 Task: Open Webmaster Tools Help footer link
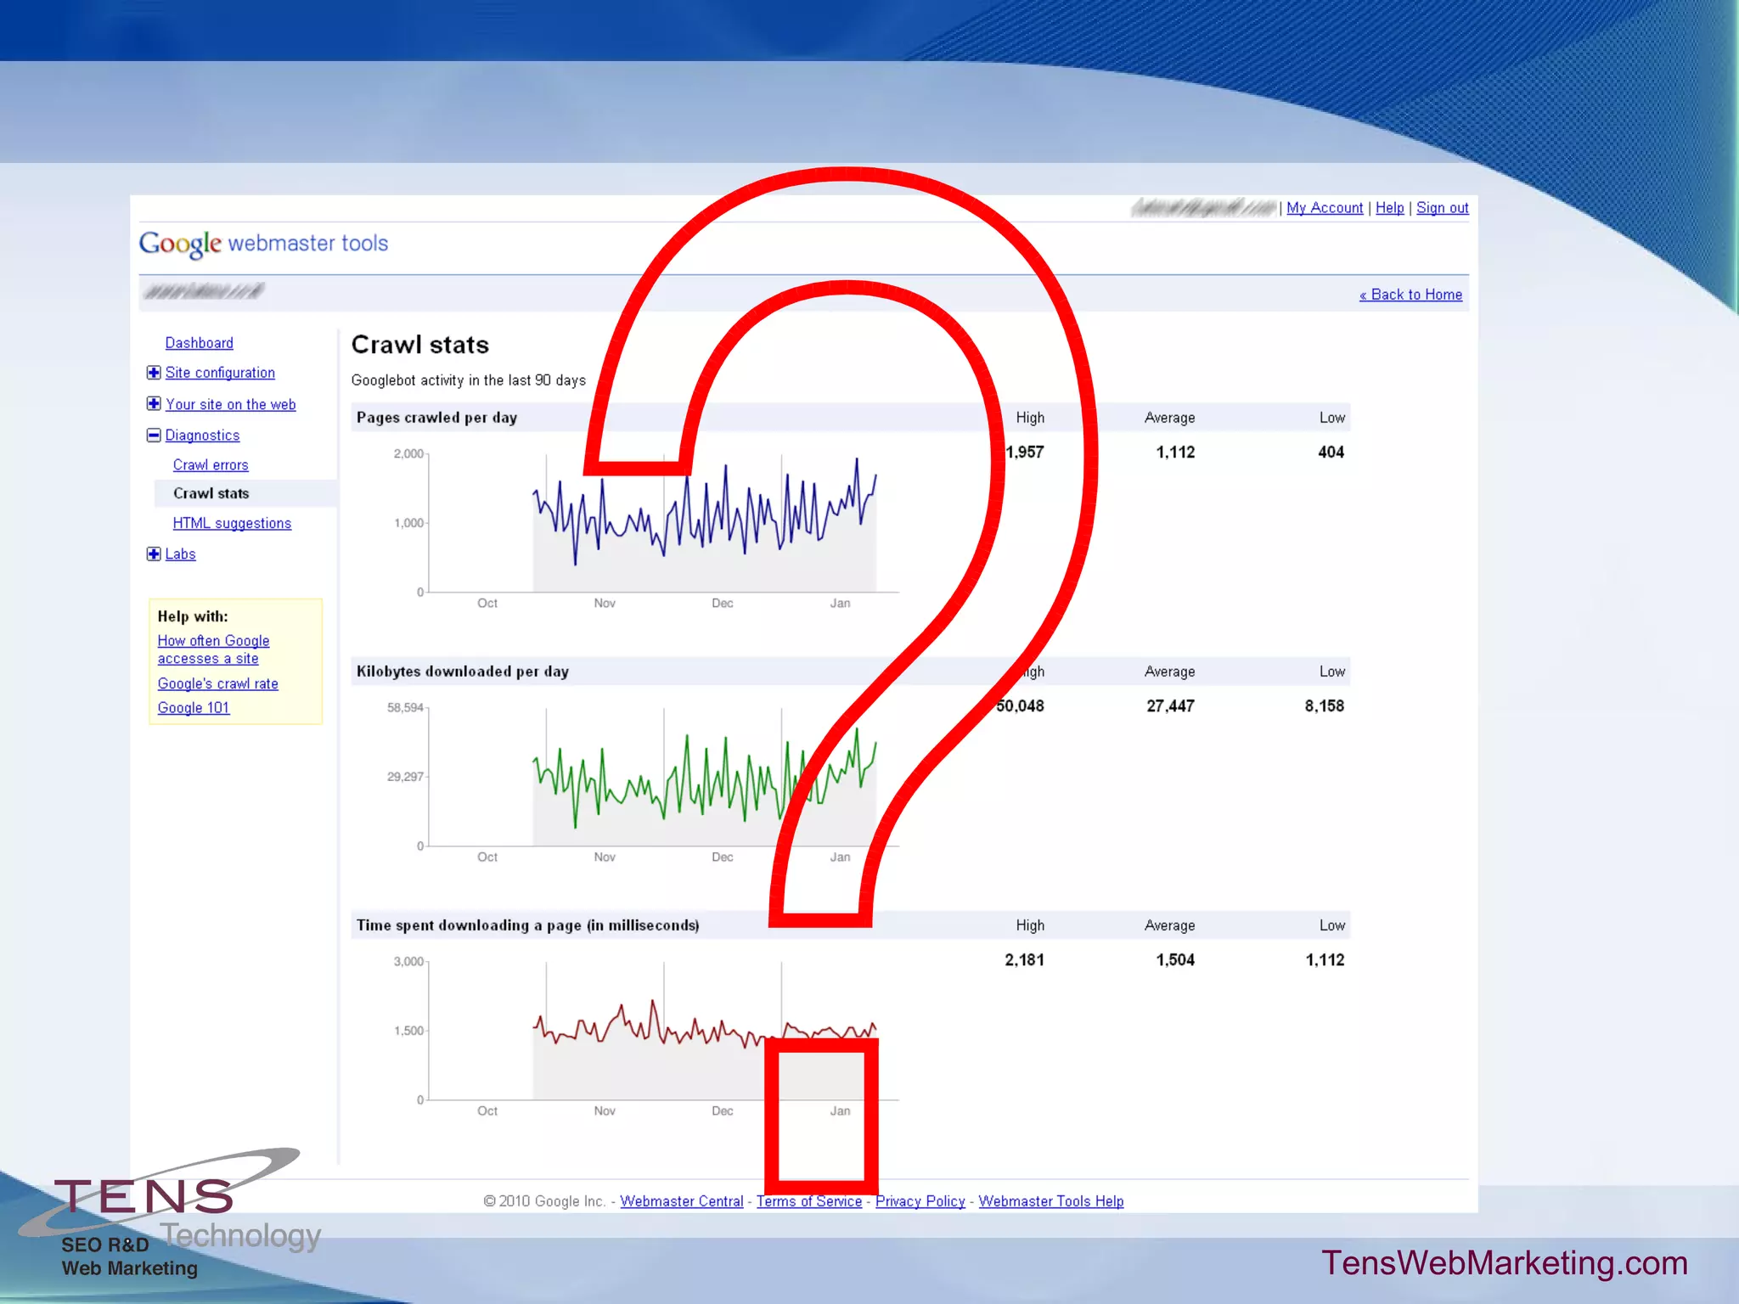[1051, 1201]
